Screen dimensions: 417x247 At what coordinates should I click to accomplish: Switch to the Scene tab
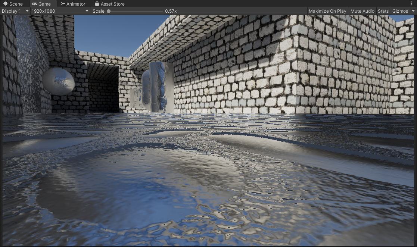point(15,4)
